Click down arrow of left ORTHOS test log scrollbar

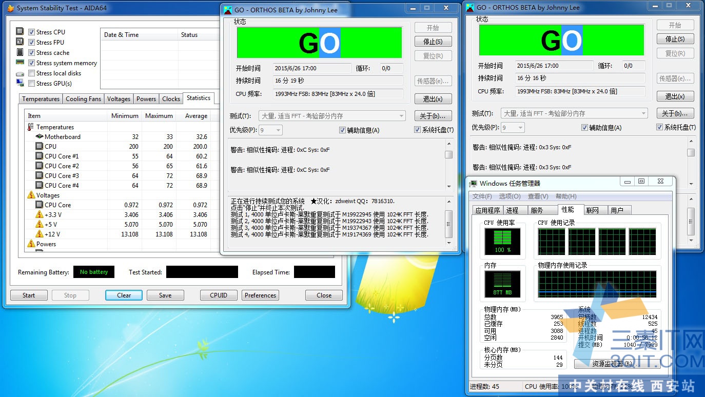[448, 243]
